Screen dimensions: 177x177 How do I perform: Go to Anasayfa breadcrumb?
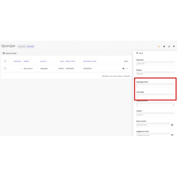pyautogui.click(x=22, y=46)
